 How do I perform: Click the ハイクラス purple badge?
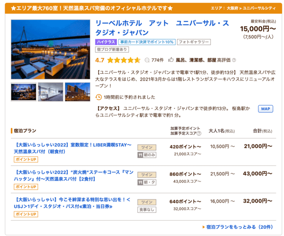[x=106, y=42]
